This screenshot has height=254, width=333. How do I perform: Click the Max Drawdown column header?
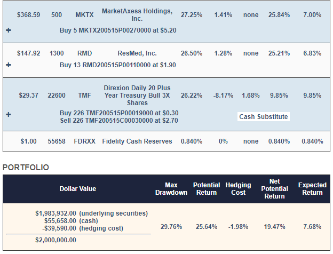171,189
